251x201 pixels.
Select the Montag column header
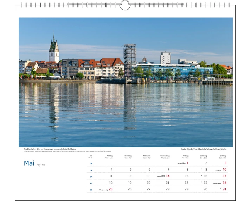click(110, 156)
